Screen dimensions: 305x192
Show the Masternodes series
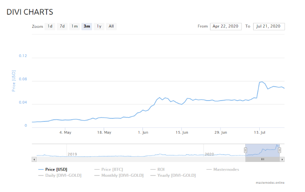tap(223, 169)
